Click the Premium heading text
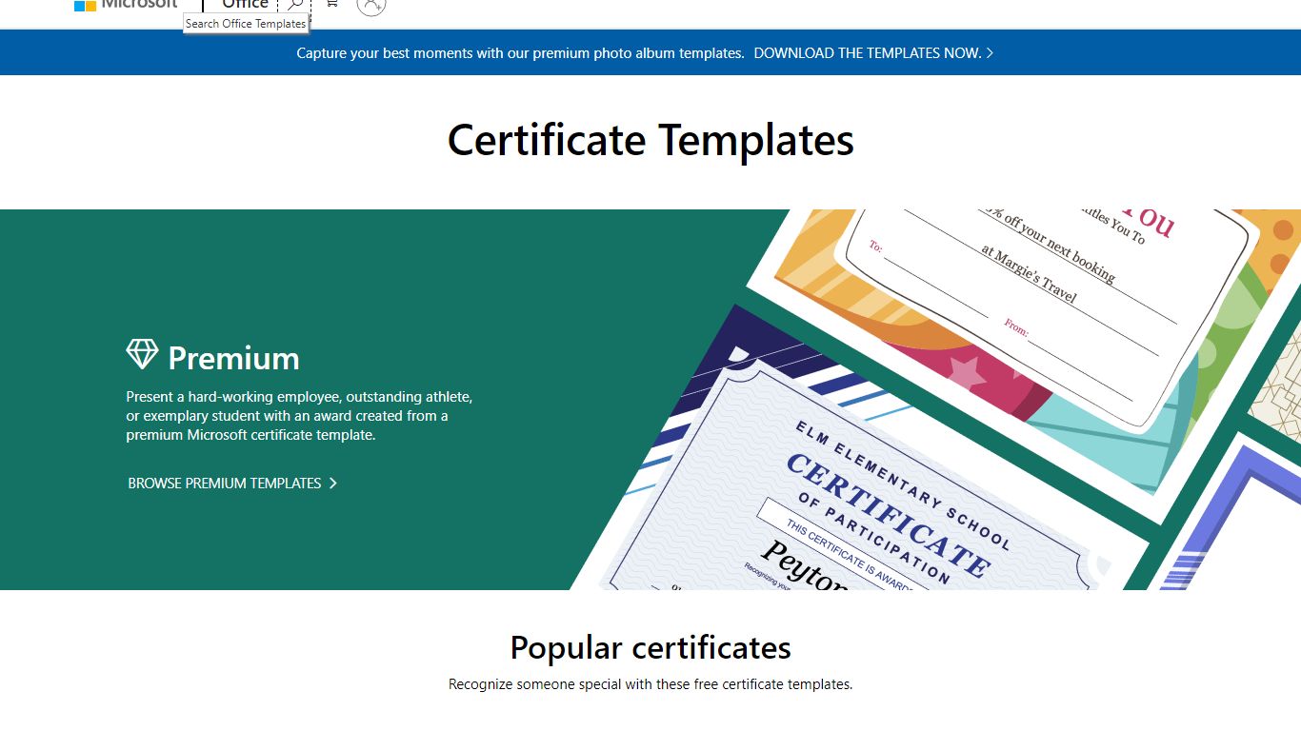 coord(233,358)
